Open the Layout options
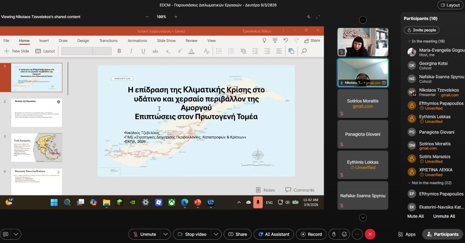This screenshot has height=243, width=465. pos(449,5)
